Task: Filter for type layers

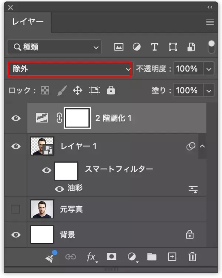Action: click(155, 47)
